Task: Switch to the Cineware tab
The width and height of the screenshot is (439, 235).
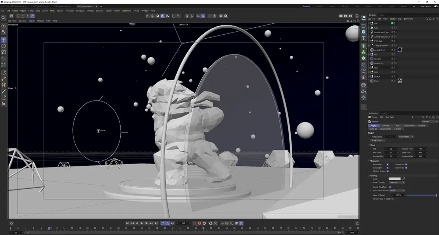Action: (x=386, y=126)
